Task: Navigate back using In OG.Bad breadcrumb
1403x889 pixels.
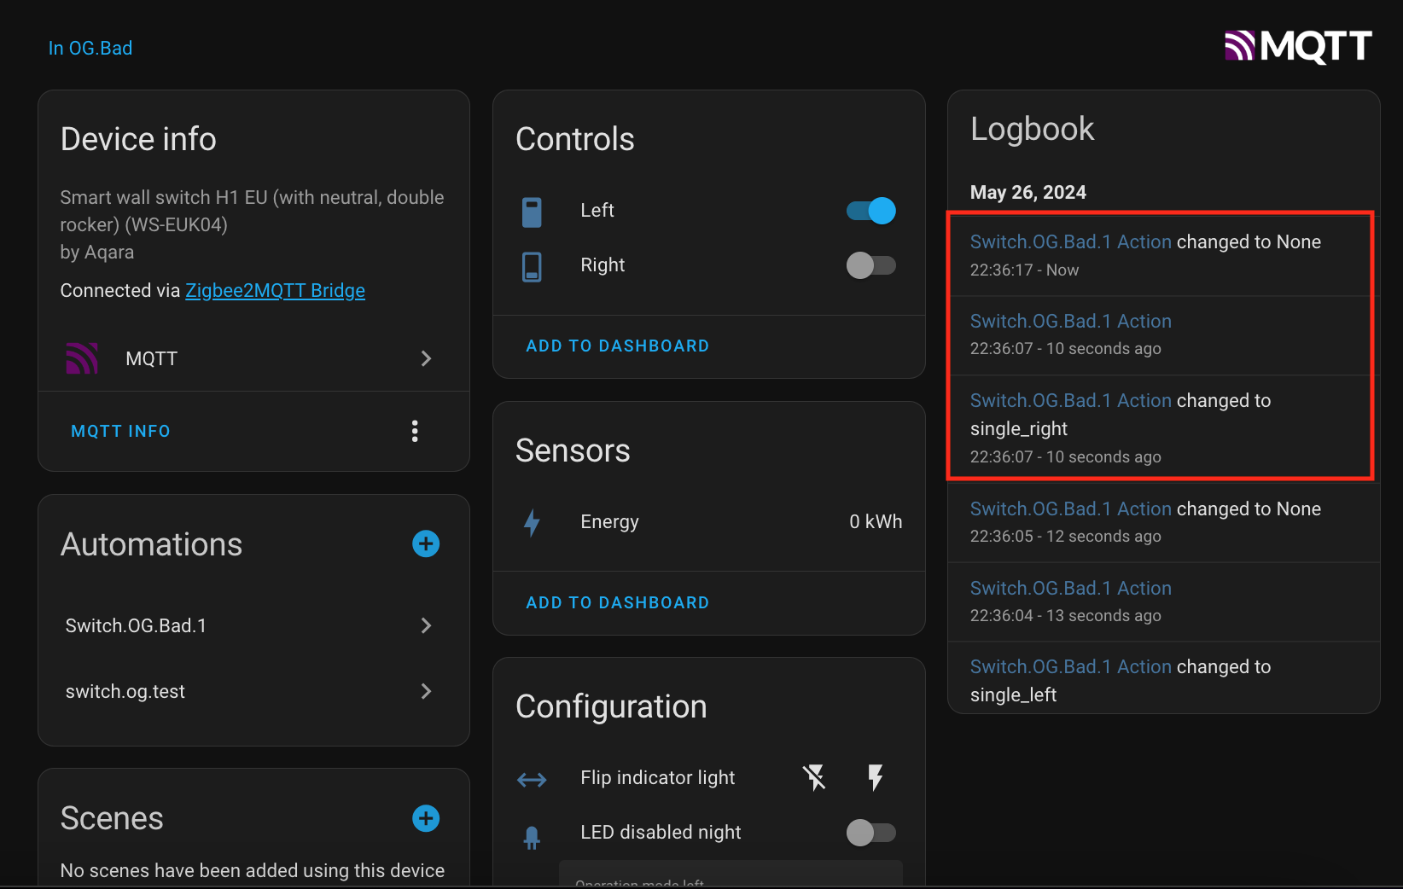Action: 90,48
